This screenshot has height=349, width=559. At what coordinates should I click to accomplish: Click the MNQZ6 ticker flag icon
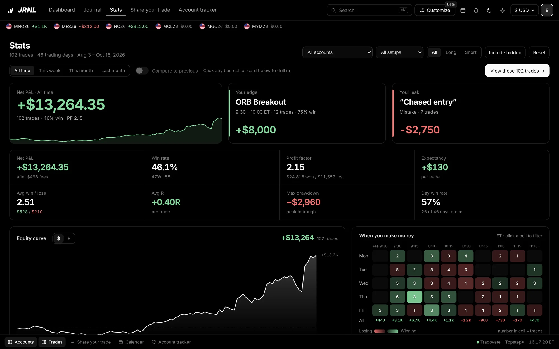click(9, 26)
